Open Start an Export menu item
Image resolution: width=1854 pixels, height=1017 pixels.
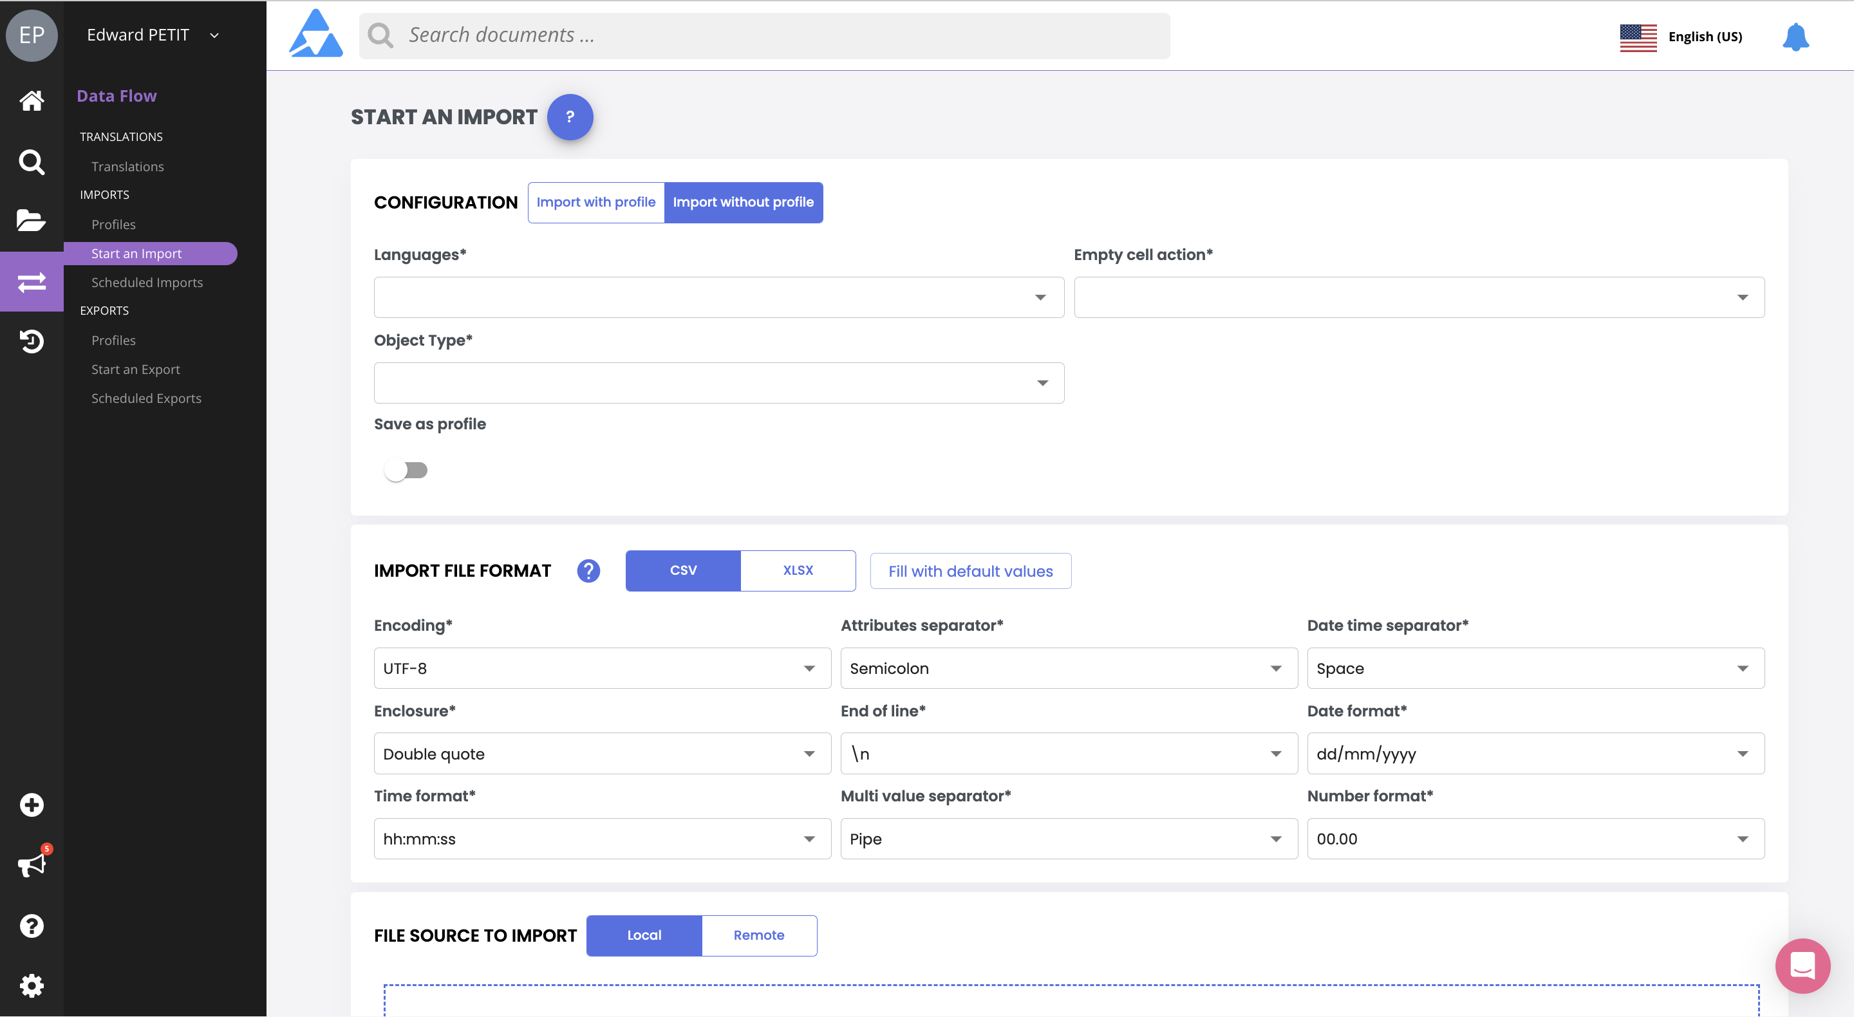tap(135, 369)
